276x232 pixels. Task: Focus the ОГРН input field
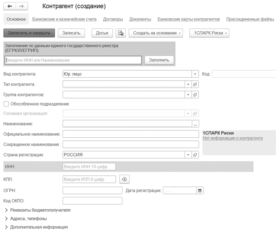tap(92, 190)
